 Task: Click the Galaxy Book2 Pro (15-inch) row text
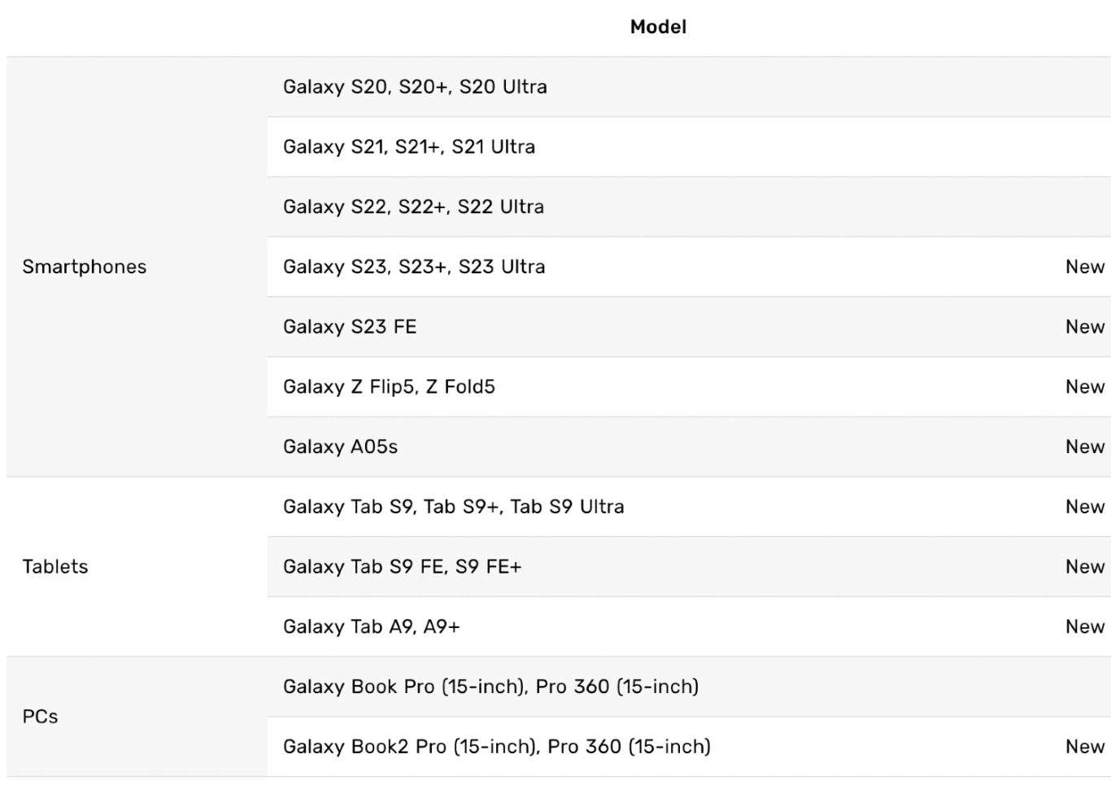tap(496, 747)
